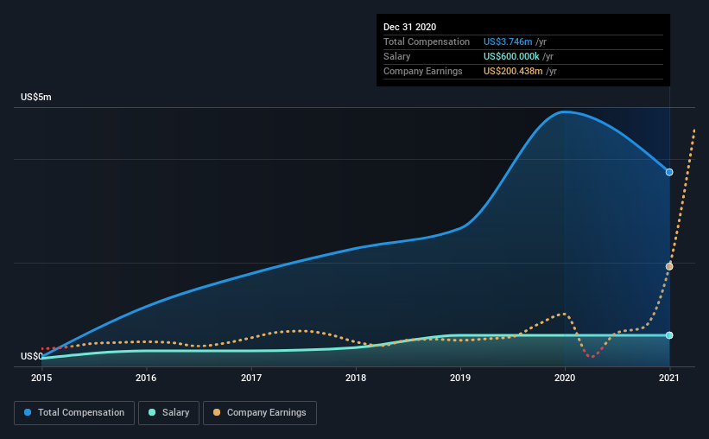The width and height of the screenshot is (709, 439).
Task: Click the orange dot in the Company Earnings legend
Action: pos(217,412)
